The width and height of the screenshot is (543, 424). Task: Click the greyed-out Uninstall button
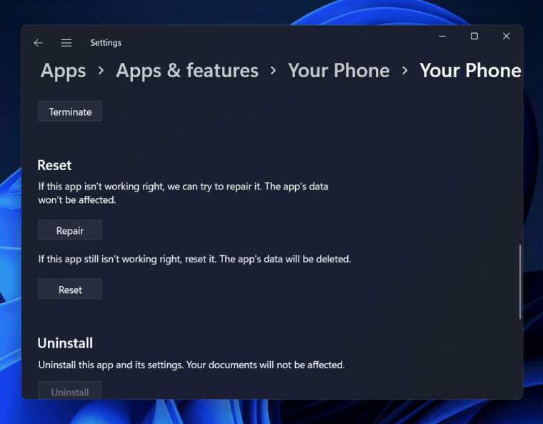pyautogui.click(x=70, y=390)
